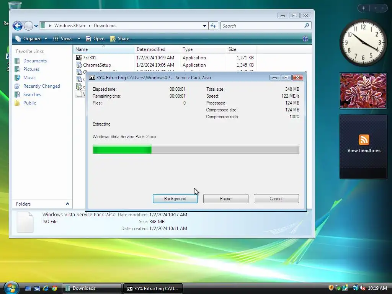The image size is (392, 294).
Task: Click the security shield tray icon
Action: tap(331, 288)
